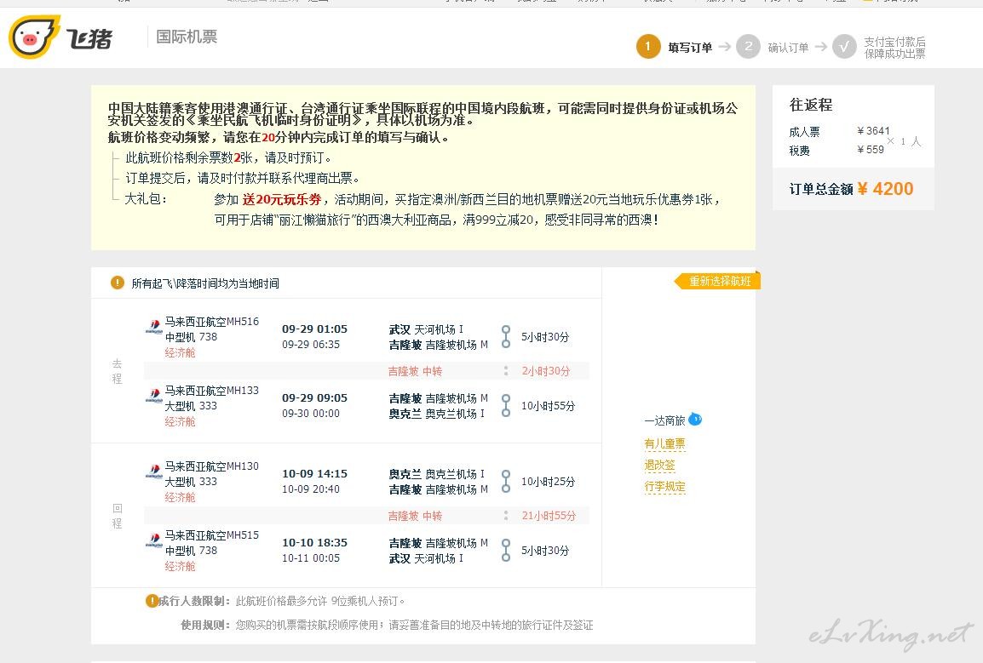983x663 pixels.
Task: Click 中型机 738 under flight MH515
Action: (x=191, y=551)
